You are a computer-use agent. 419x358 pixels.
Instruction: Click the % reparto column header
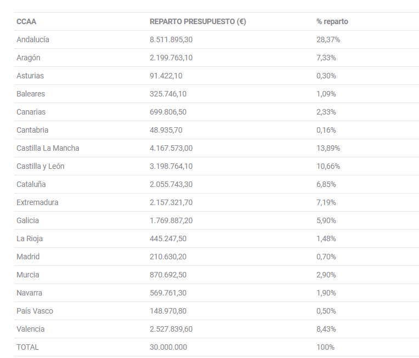coord(332,21)
